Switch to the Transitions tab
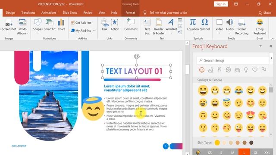The width and height of the screenshot is (276, 155). point(28,12)
